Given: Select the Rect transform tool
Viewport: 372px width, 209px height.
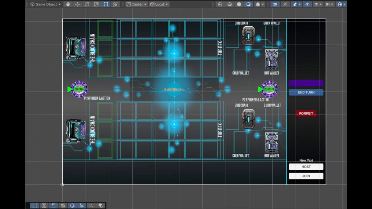Looking at the screenshot, I should point(106,4).
